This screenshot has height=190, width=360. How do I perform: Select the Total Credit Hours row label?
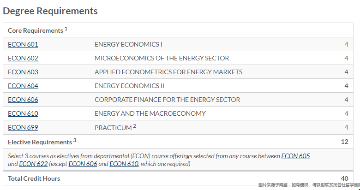[x=34, y=178]
